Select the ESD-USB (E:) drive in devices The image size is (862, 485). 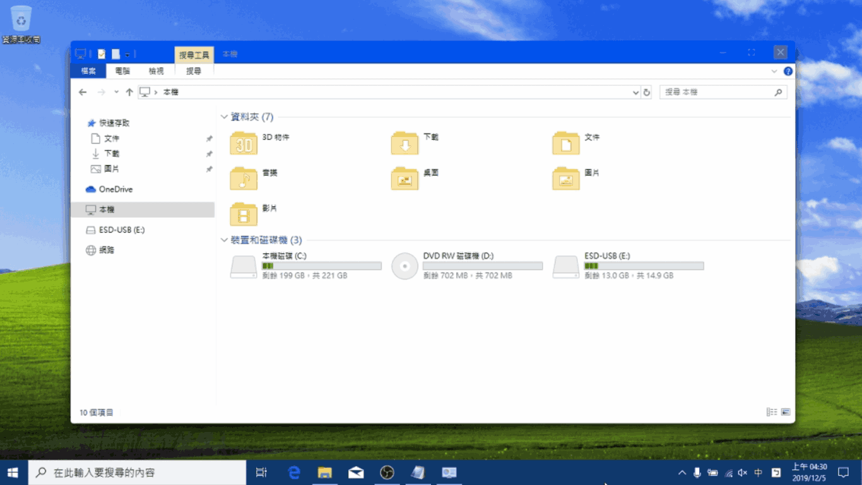pyautogui.click(x=629, y=266)
